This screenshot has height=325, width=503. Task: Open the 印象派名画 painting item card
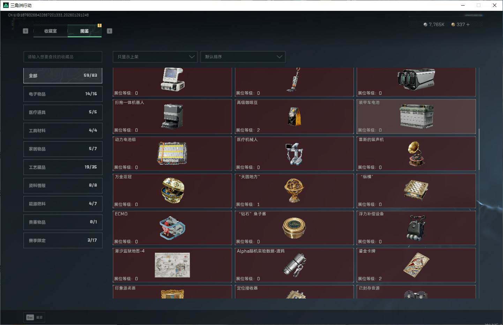(172, 292)
